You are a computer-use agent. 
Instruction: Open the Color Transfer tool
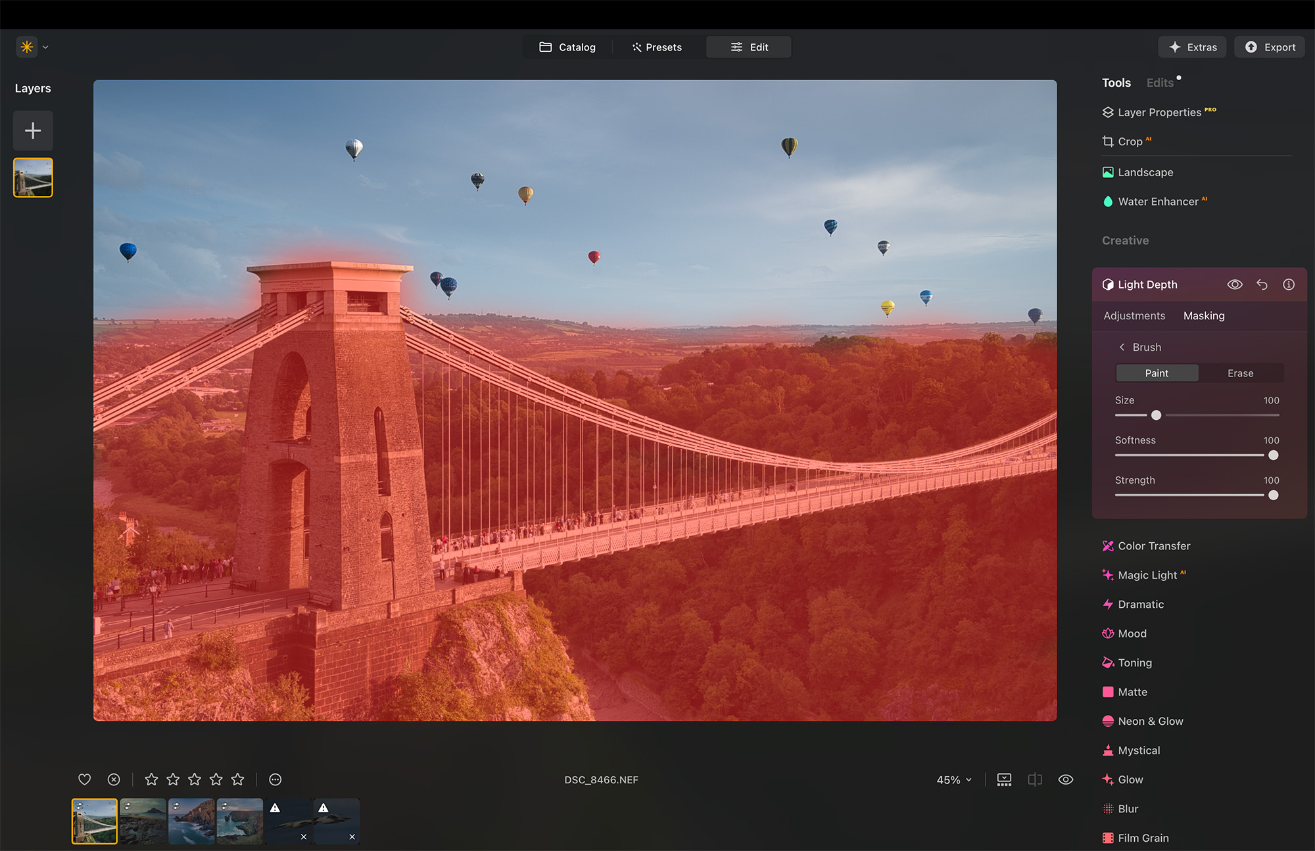point(1154,546)
